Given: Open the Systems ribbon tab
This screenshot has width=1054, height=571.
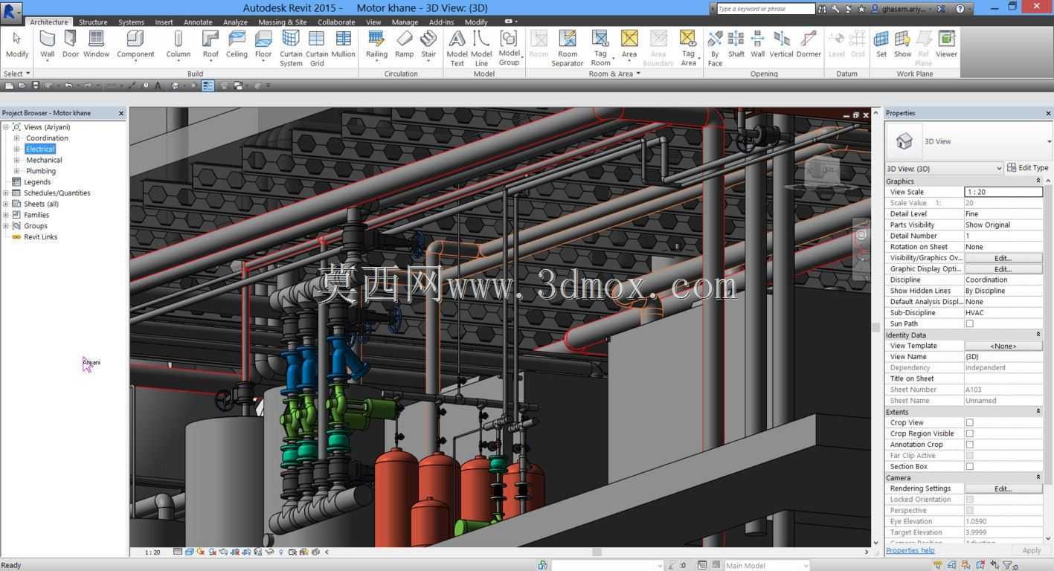Looking at the screenshot, I should 131,22.
